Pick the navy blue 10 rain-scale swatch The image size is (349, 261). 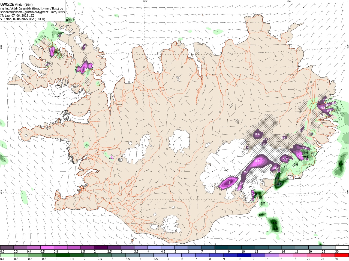(x=244, y=255)
